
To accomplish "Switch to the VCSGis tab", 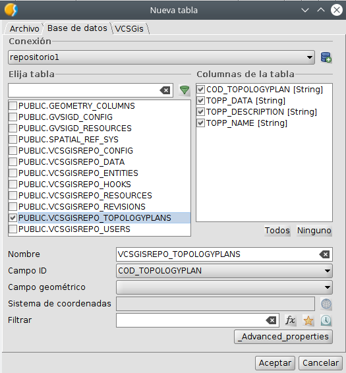I will click(x=129, y=28).
